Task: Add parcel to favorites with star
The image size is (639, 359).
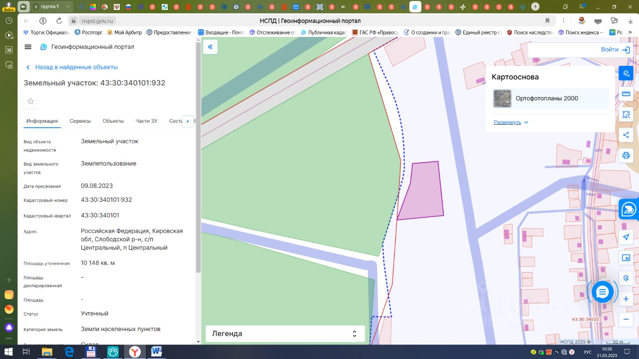Action: 31,101
